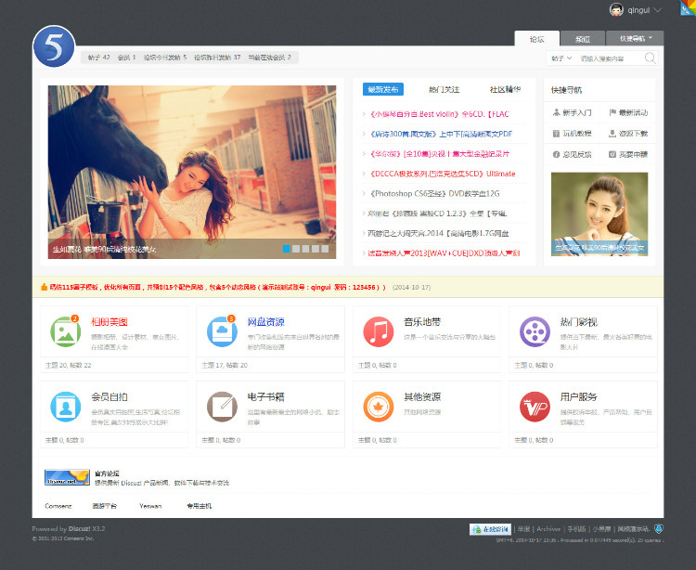Open the 2013 WAV+CUE DXD post
The width and height of the screenshot is (696, 570).
[x=444, y=253]
